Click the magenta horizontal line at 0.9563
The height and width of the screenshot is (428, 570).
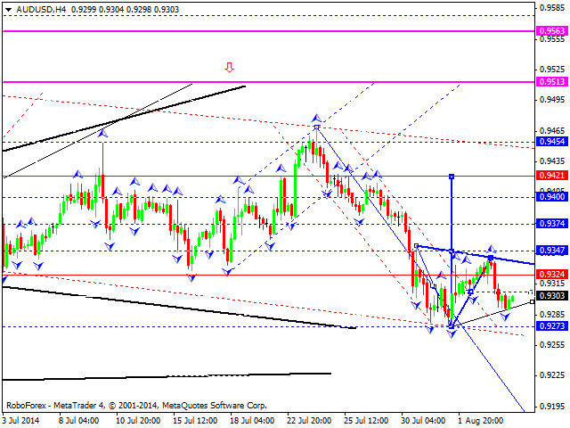[269, 31]
